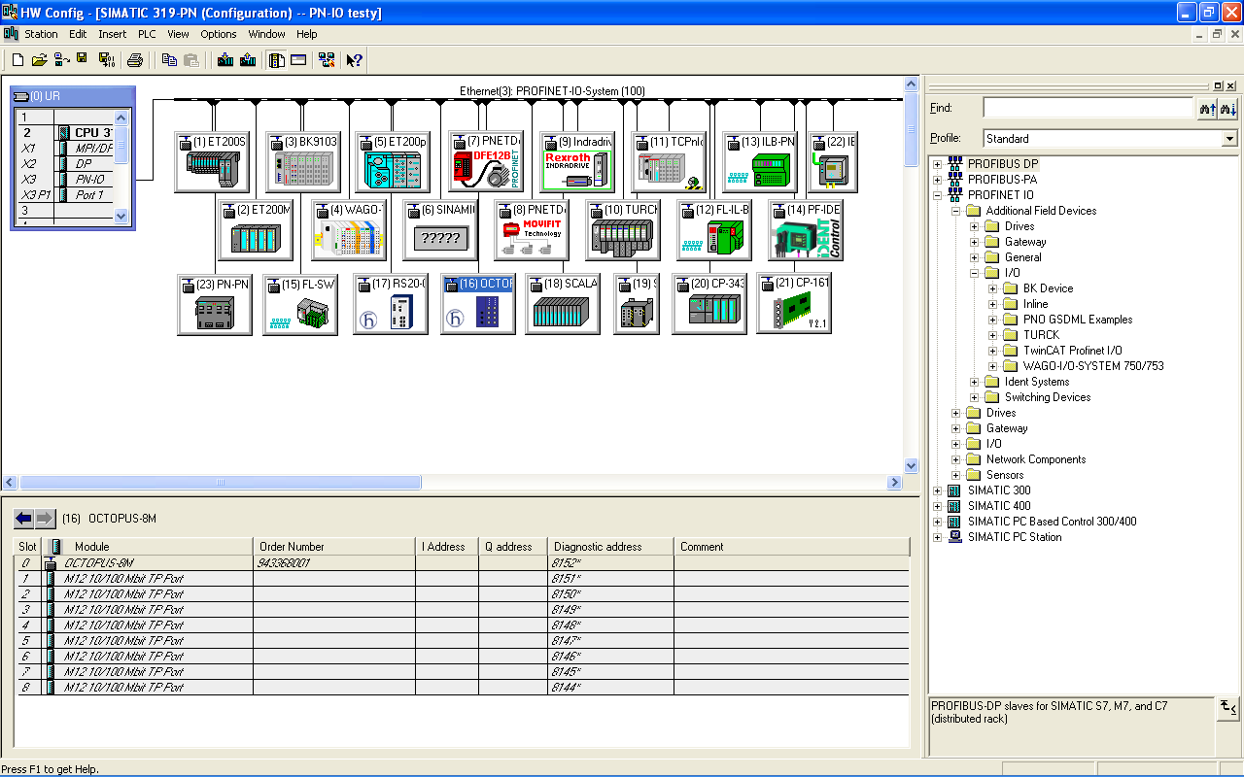The width and height of the screenshot is (1244, 777).
Task: Select the (7) PNETD DFE12B device
Action: pos(486,162)
